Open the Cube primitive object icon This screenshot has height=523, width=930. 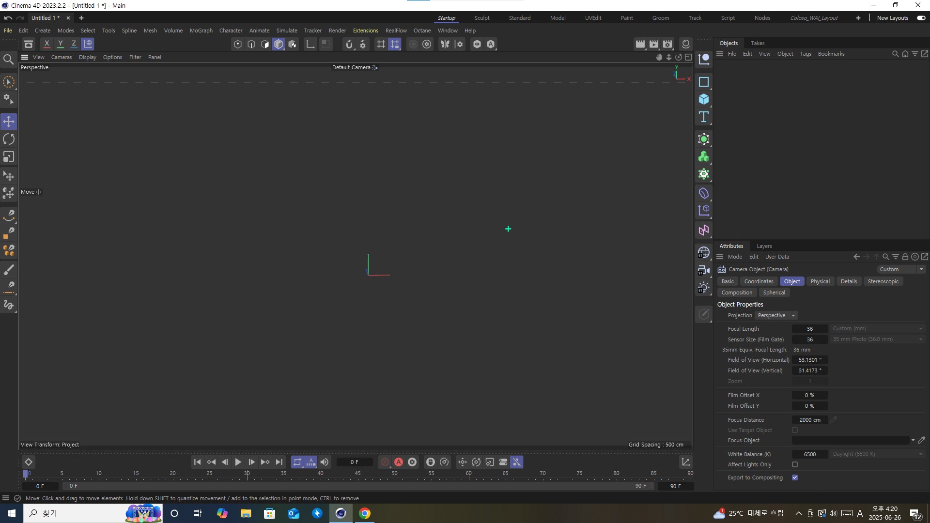[x=704, y=99]
